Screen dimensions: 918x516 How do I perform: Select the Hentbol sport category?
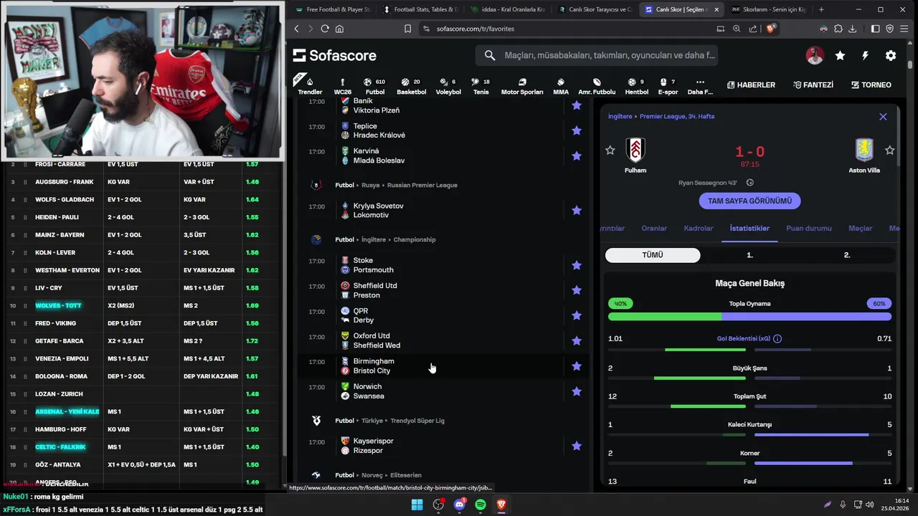(x=637, y=86)
